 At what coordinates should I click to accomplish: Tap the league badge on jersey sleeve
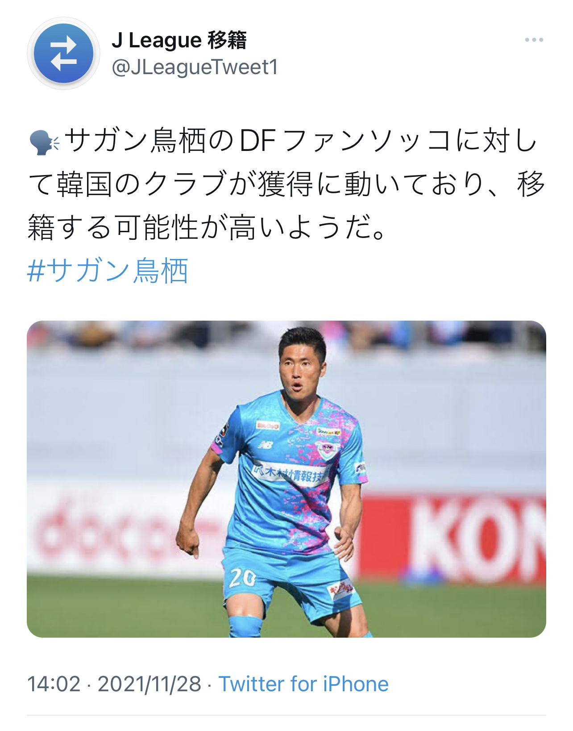coord(222,432)
